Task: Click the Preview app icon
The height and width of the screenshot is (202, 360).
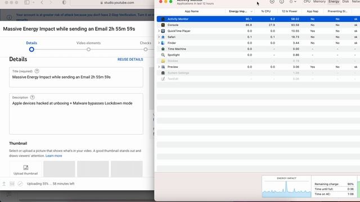Action: 163,67
